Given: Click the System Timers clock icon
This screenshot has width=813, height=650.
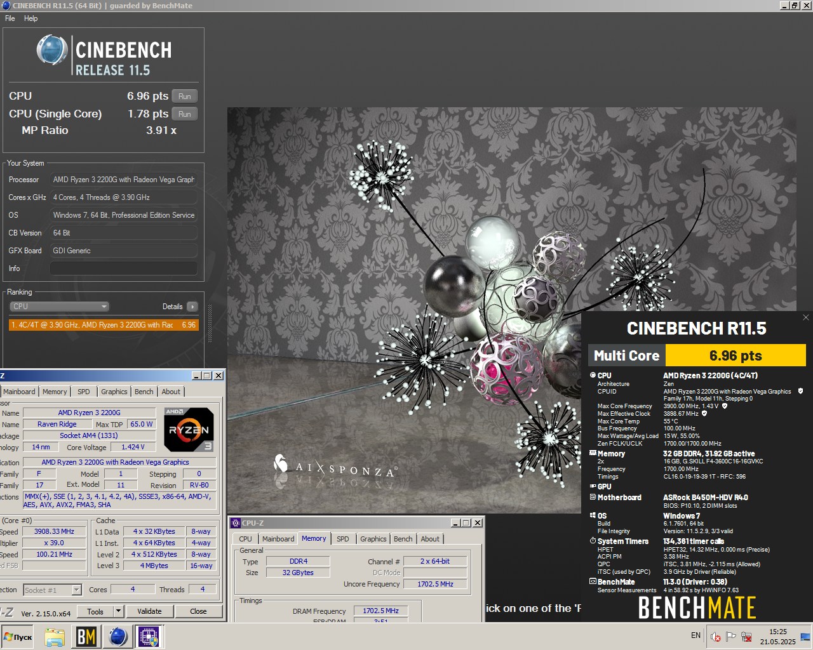Looking at the screenshot, I should 593,541.
